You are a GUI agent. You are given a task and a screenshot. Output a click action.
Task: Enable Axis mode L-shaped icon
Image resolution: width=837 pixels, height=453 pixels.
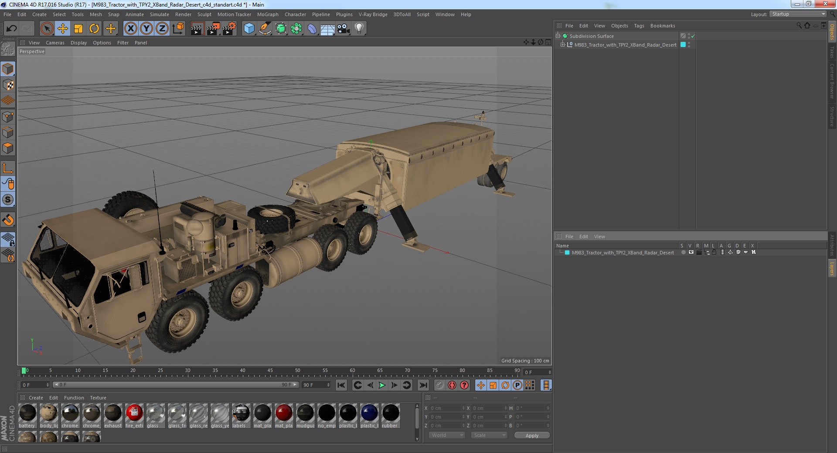8,168
